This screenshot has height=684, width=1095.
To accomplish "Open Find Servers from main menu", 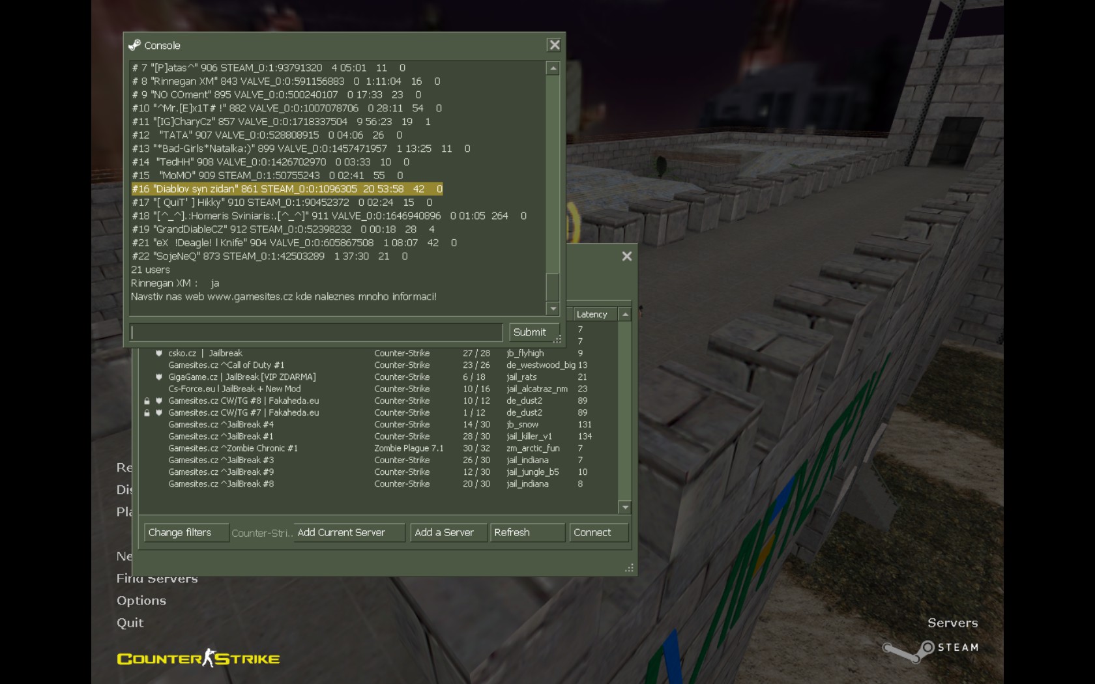I will (x=157, y=578).
